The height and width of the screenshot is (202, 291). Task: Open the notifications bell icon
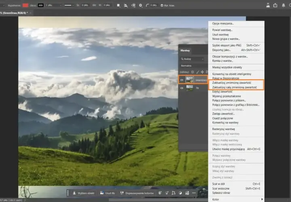point(283,5)
